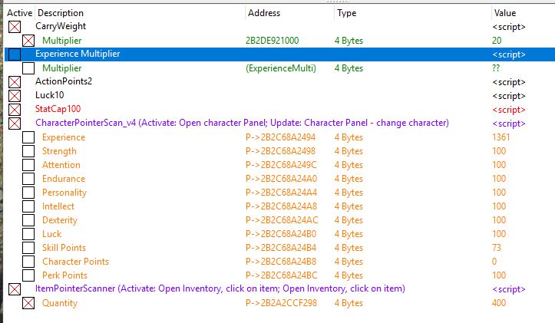
Task: Disable the CharacterPointerScan_v4 script checkbox
Action: [15, 123]
